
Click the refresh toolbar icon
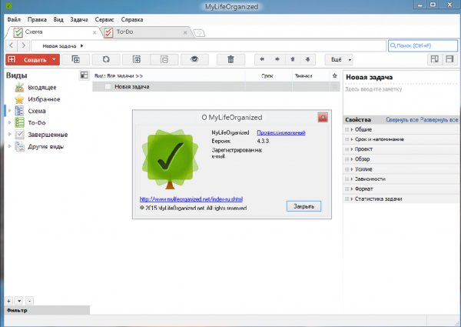tap(106, 59)
